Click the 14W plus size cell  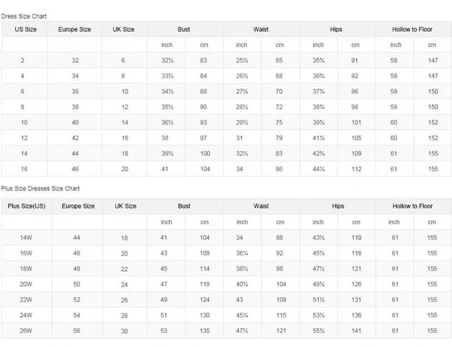[27, 238]
